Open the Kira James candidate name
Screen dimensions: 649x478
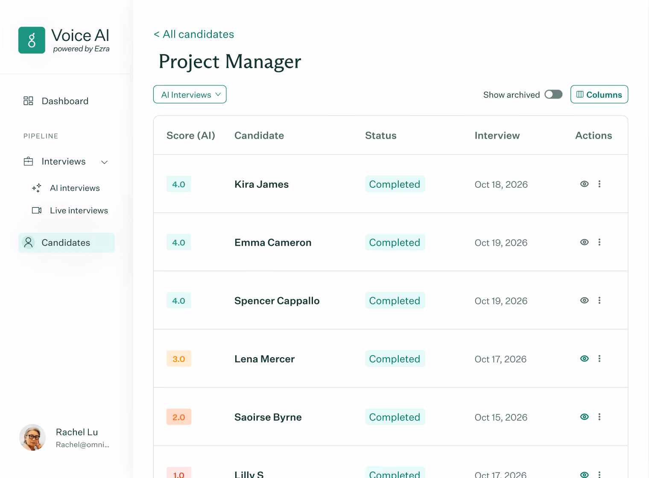(261, 184)
